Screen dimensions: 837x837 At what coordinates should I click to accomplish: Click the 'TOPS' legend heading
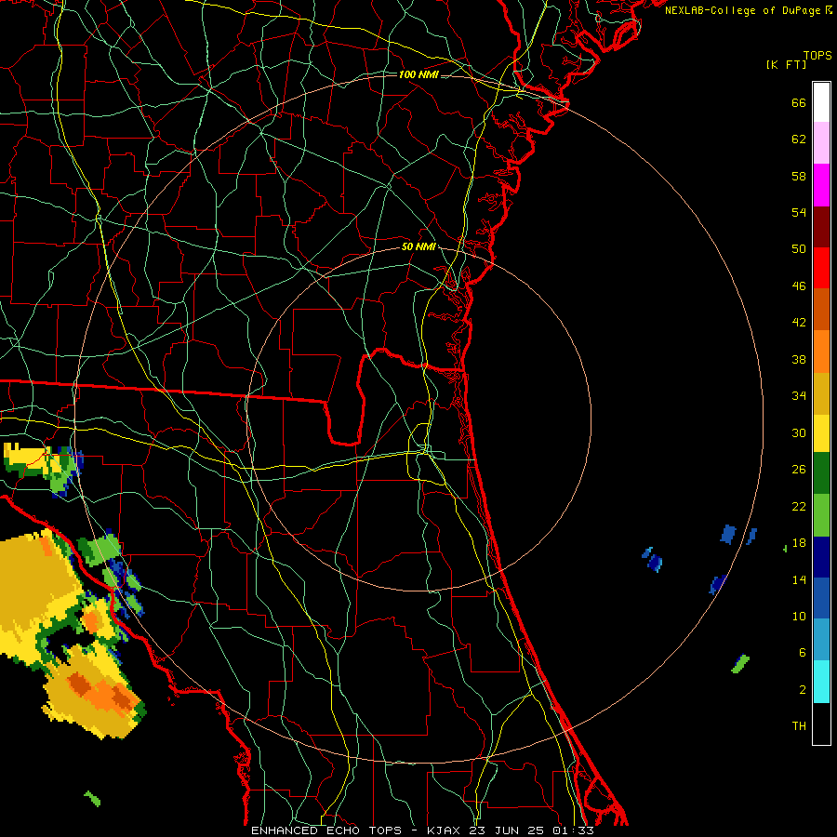tap(817, 55)
